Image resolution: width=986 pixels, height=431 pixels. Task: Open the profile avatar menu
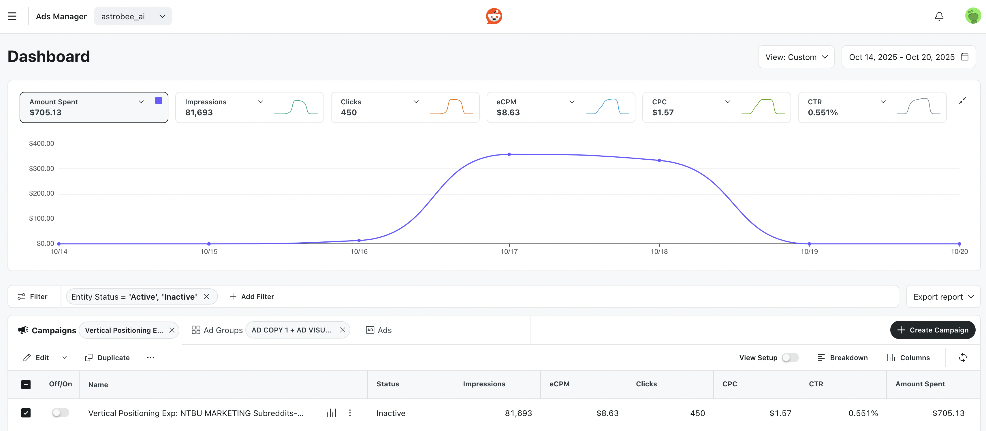click(x=973, y=16)
